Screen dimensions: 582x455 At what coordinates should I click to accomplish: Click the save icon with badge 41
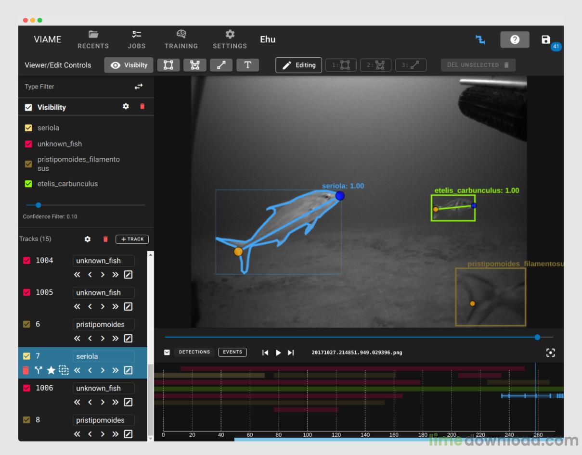[x=545, y=40]
